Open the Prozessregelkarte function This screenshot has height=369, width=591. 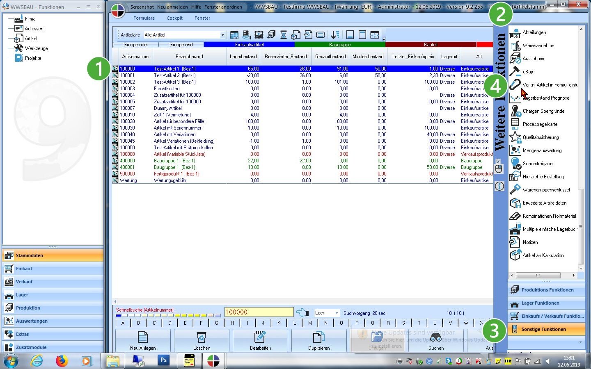pyautogui.click(x=540, y=124)
